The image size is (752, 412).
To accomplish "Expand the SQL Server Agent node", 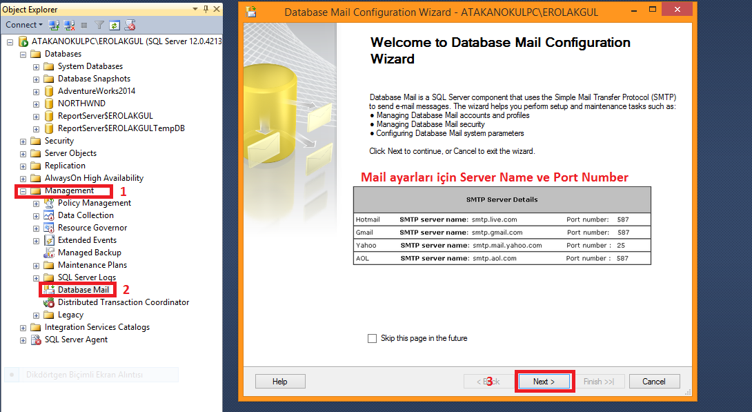I will point(23,340).
